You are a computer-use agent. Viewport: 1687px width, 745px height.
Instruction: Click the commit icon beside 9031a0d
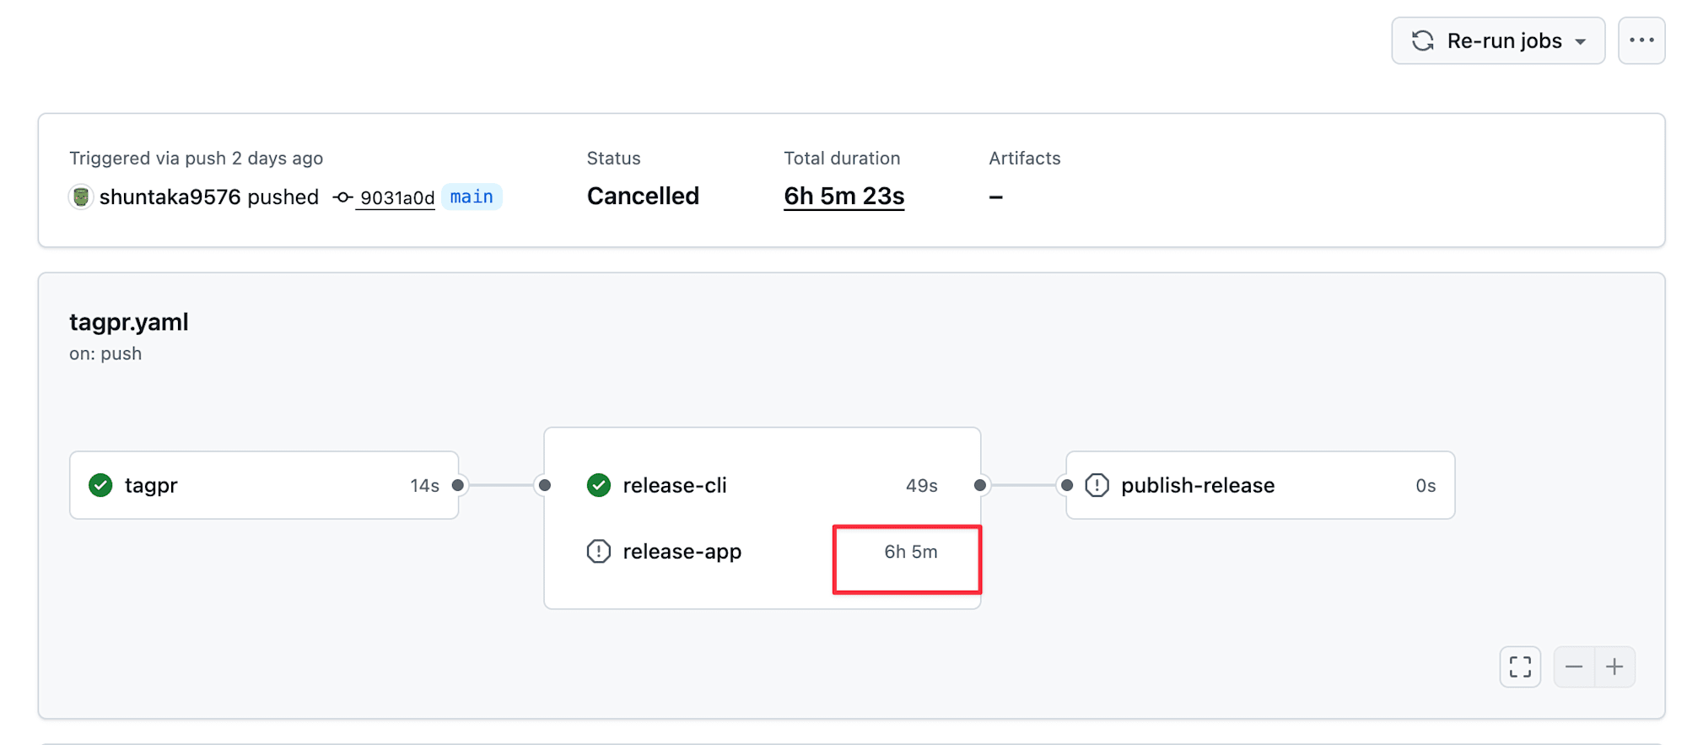pos(342,197)
